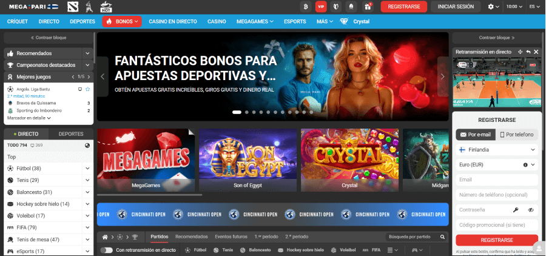
Task: Open the MÁS menu
Action: coord(325,21)
